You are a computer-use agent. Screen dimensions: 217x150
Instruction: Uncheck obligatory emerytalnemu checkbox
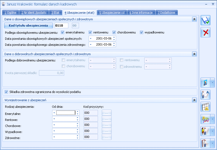click(63, 32)
